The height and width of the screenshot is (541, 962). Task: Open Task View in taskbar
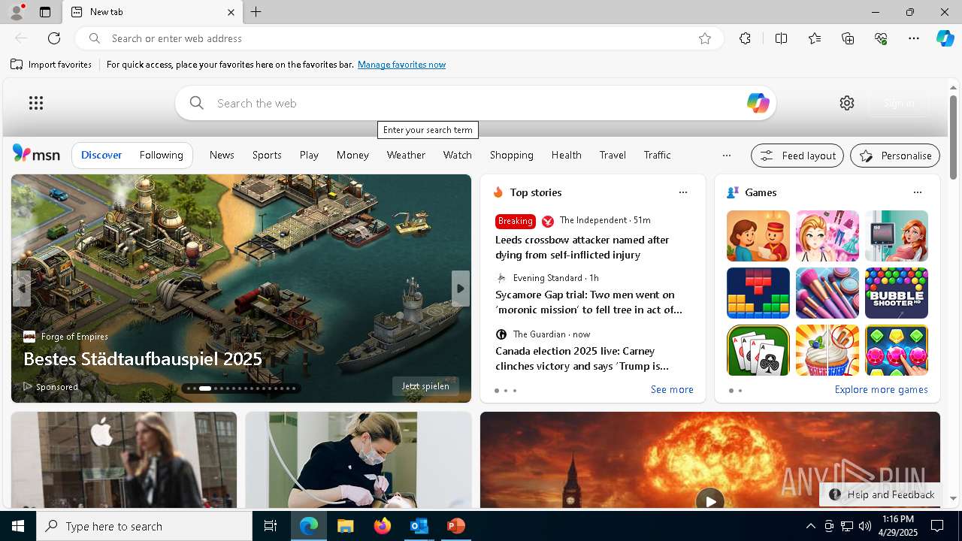coord(271,526)
